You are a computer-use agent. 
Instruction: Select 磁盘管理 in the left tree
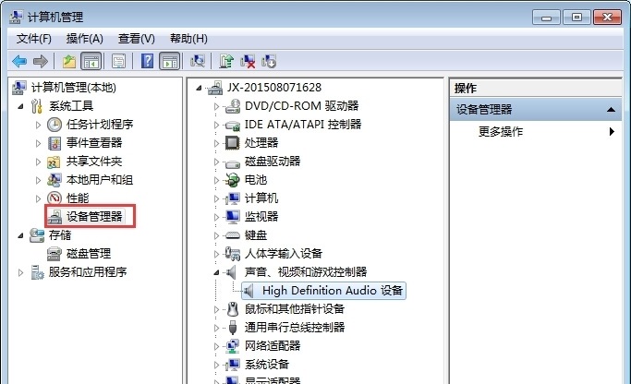pyautogui.click(x=89, y=254)
